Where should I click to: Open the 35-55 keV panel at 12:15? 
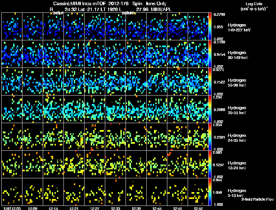53,109
